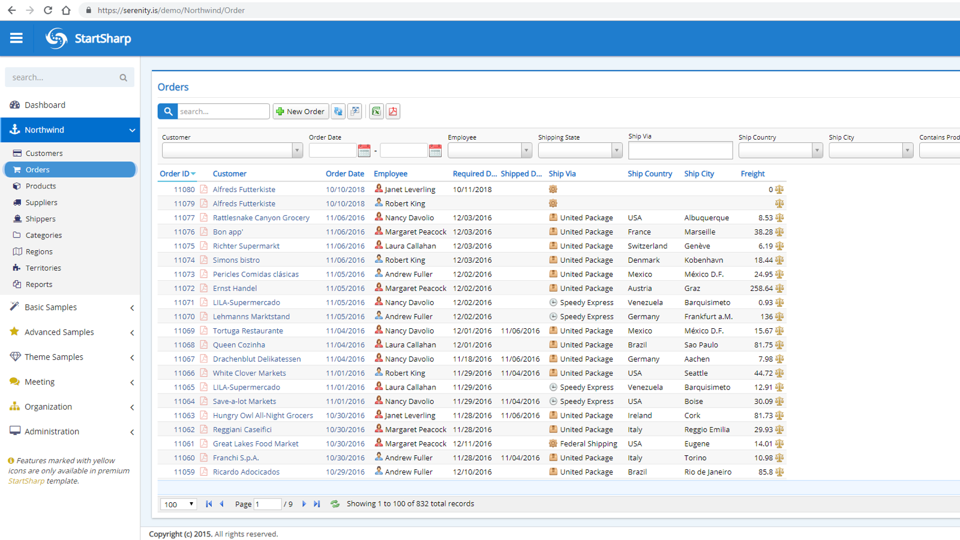Jump to the last page of orders
Screen dimensions: 960x540
(317, 504)
